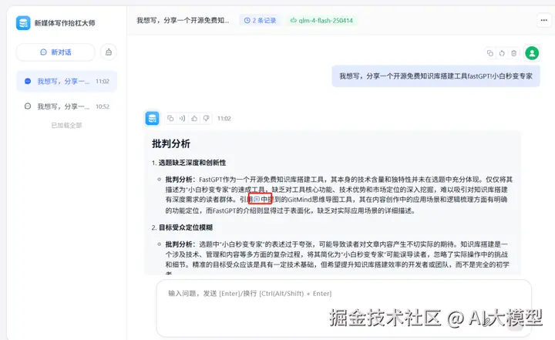The image size is (555, 340).
Task: Focus the 输入问题 message input box
Action: click(344, 308)
